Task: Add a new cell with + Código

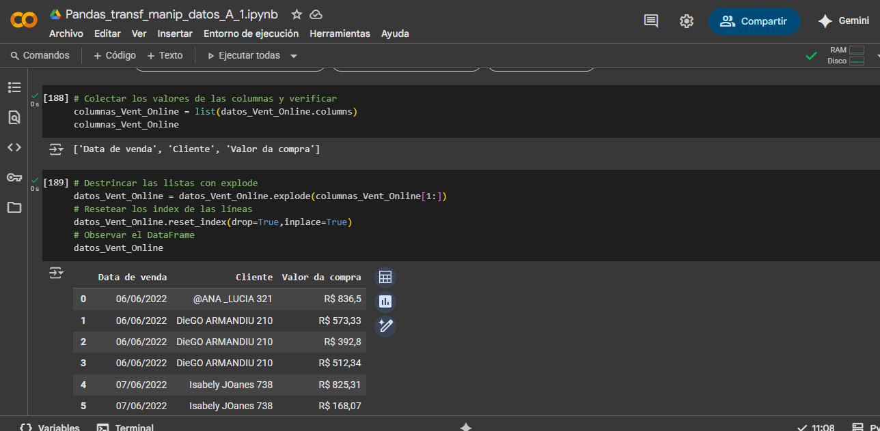Action: [114, 56]
